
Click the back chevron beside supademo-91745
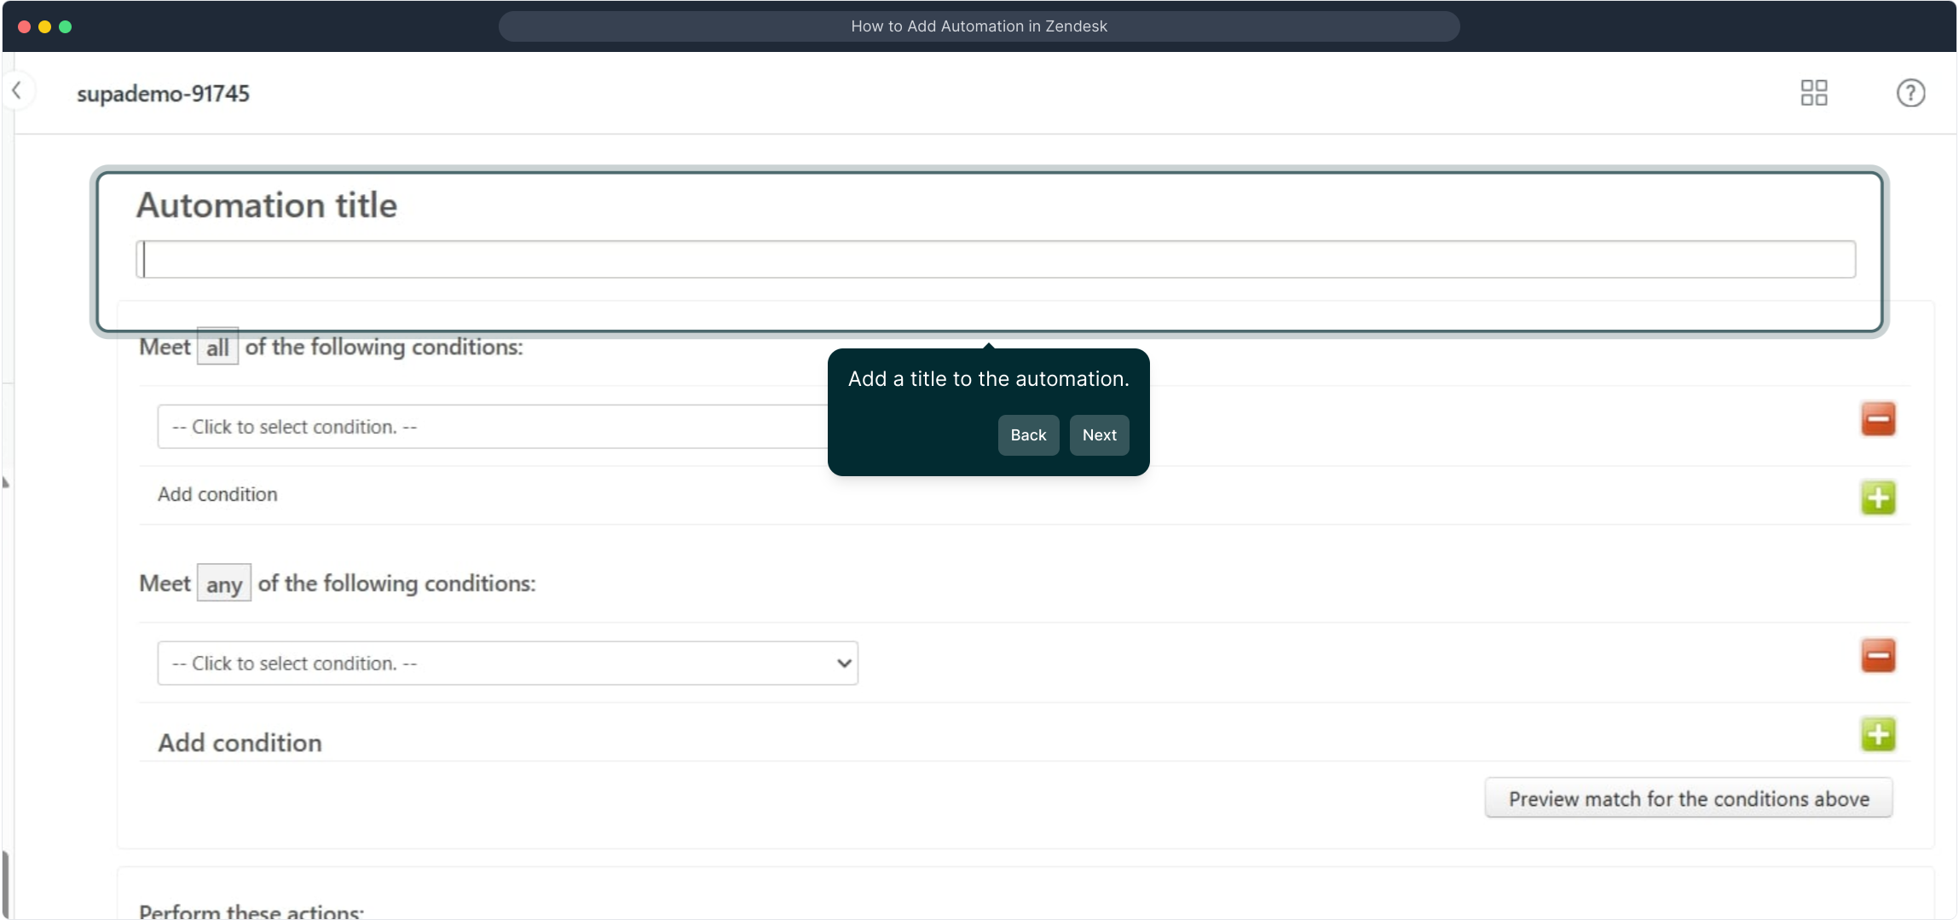pos(17,90)
